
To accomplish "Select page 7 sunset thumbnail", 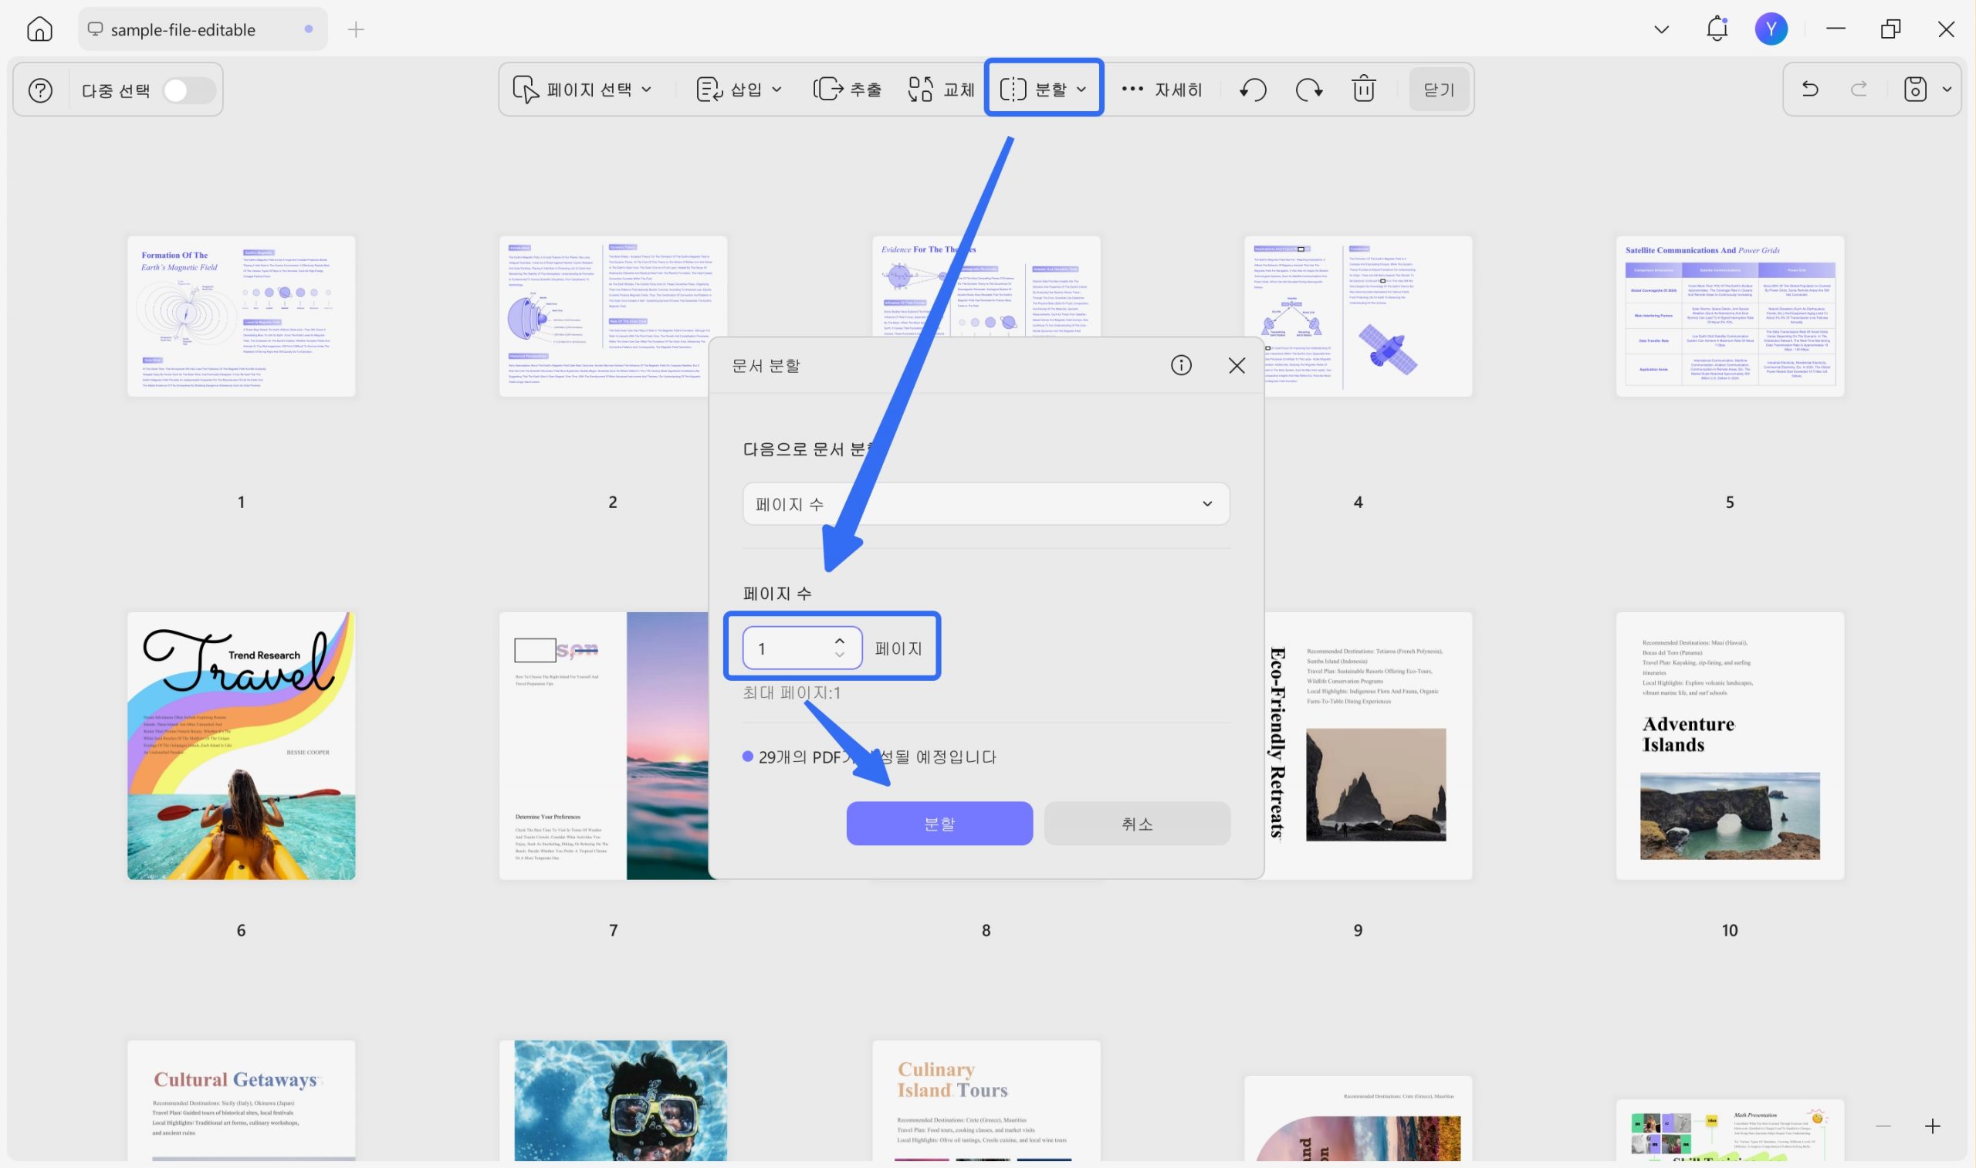I will click(604, 746).
